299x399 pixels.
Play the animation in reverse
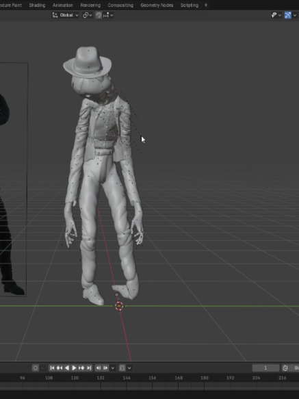[x=67, y=368]
